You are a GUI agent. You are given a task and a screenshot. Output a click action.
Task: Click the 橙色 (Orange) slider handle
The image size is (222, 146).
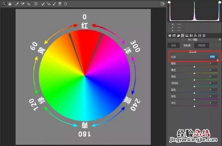pos(194,66)
